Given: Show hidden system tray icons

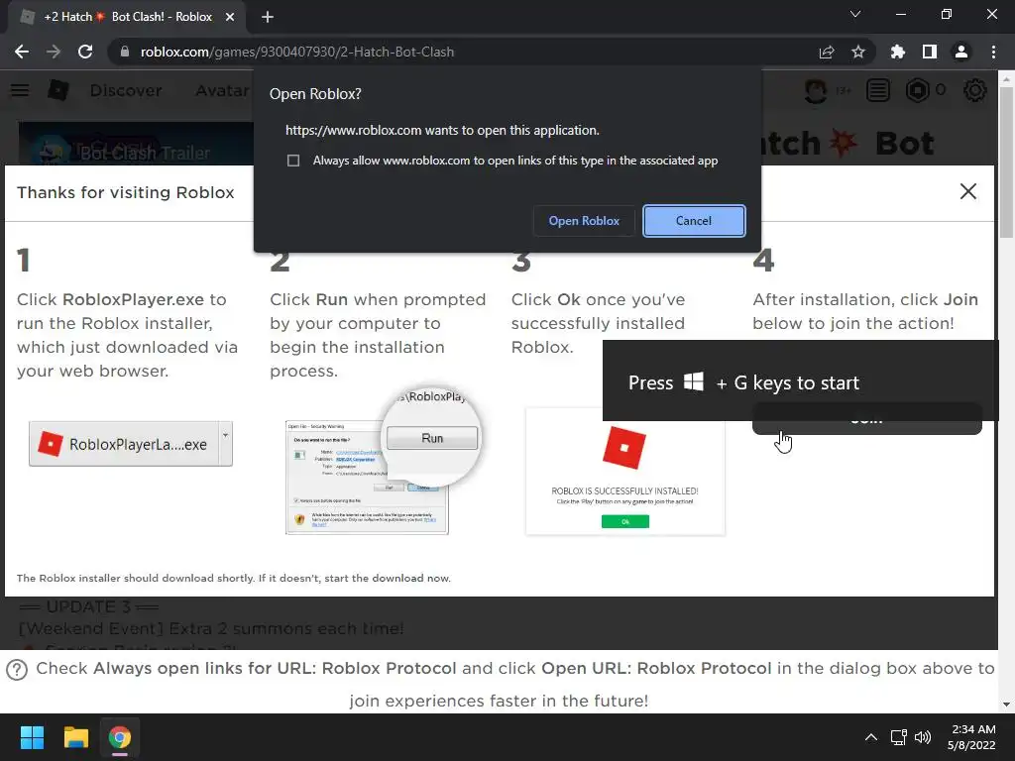Looking at the screenshot, I should point(871,737).
